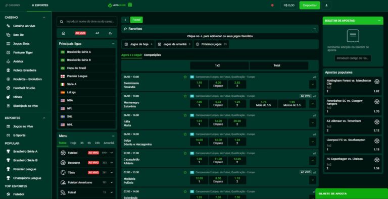Select LaLiga in Principais ligas
The height and width of the screenshot is (199, 388).
[87, 92]
